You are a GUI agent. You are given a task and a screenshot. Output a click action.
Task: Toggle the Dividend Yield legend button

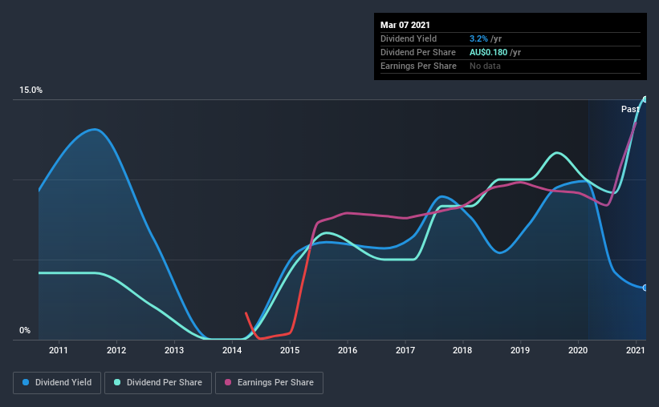click(57, 383)
